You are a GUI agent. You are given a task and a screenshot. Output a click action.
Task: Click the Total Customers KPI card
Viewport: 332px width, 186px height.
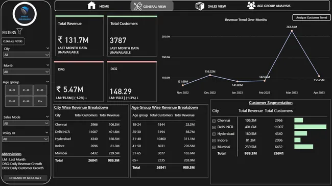click(x=132, y=36)
